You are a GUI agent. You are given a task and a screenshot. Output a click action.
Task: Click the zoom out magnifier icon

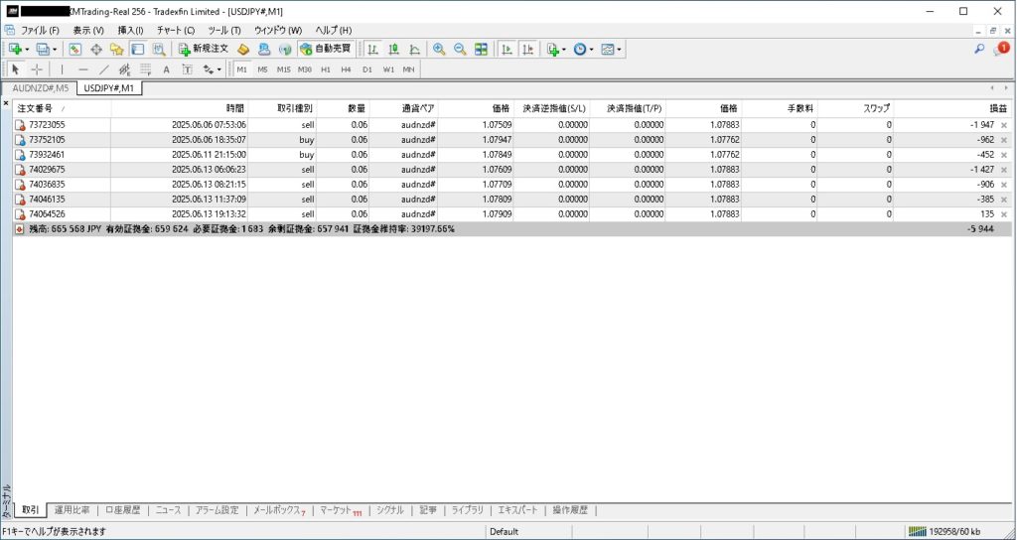(460, 49)
